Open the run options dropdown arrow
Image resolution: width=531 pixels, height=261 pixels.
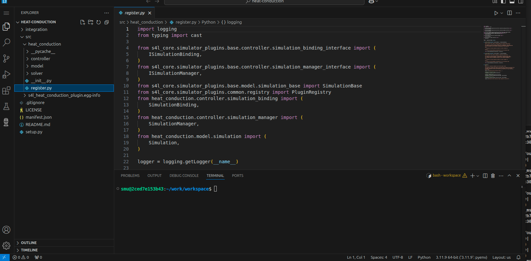(x=502, y=13)
